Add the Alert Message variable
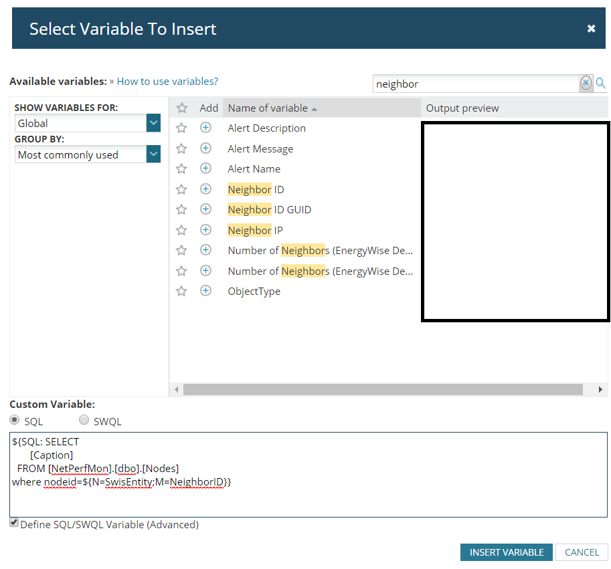611x569 pixels. [x=206, y=148]
